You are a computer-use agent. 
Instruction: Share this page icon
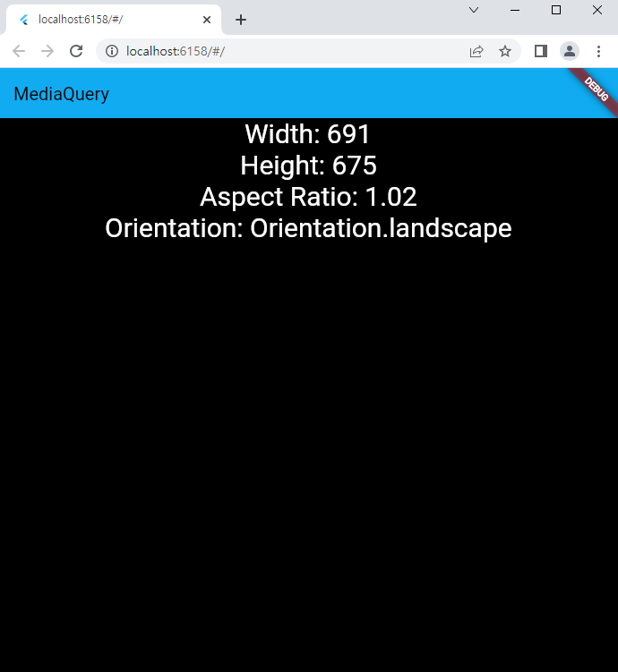tap(476, 51)
